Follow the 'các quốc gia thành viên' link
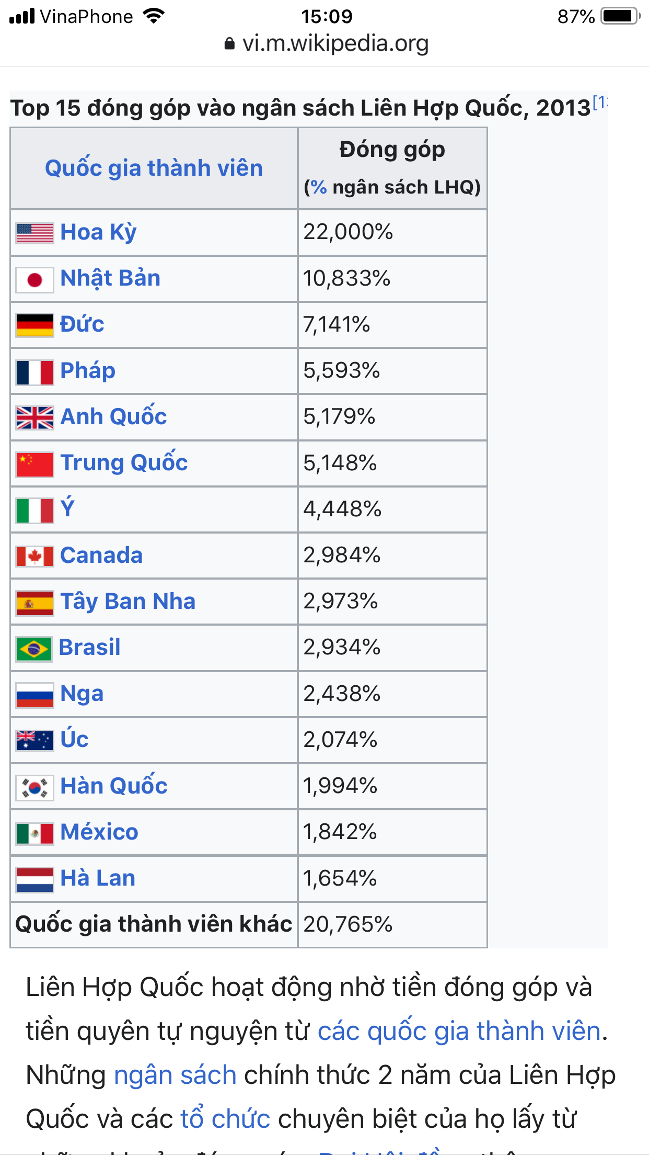This screenshot has height=1155, width=649. tap(459, 1032)
